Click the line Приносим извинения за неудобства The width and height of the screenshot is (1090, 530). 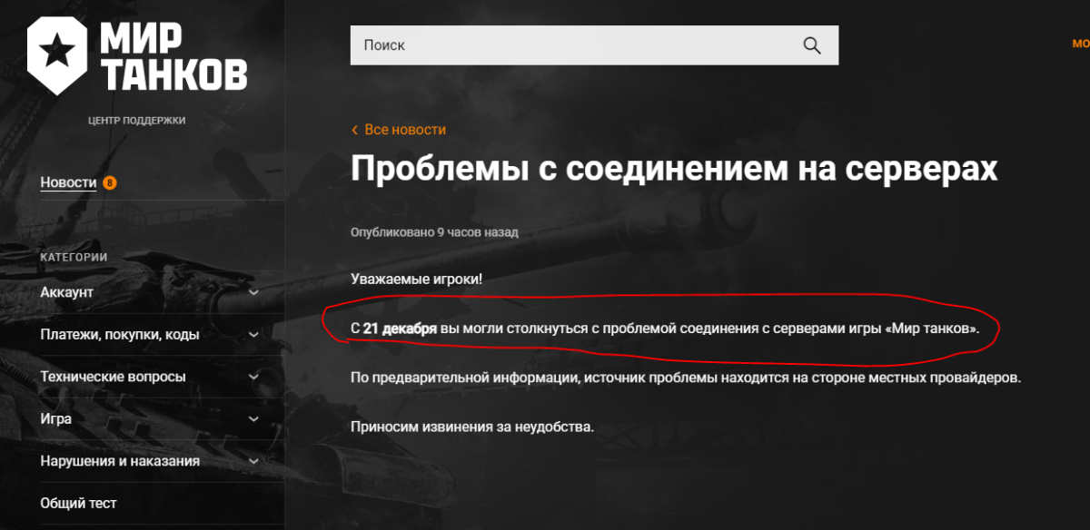(x=471, y=426)
